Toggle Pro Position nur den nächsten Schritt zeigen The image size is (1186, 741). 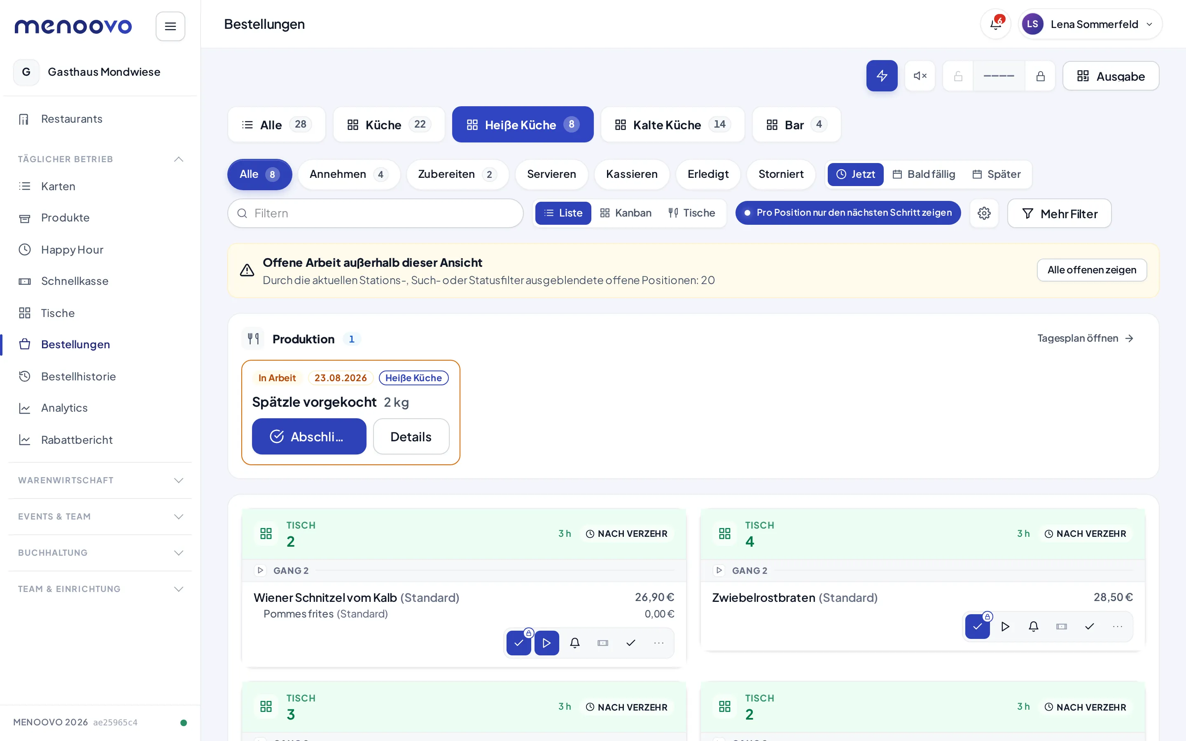coord(848,213)
